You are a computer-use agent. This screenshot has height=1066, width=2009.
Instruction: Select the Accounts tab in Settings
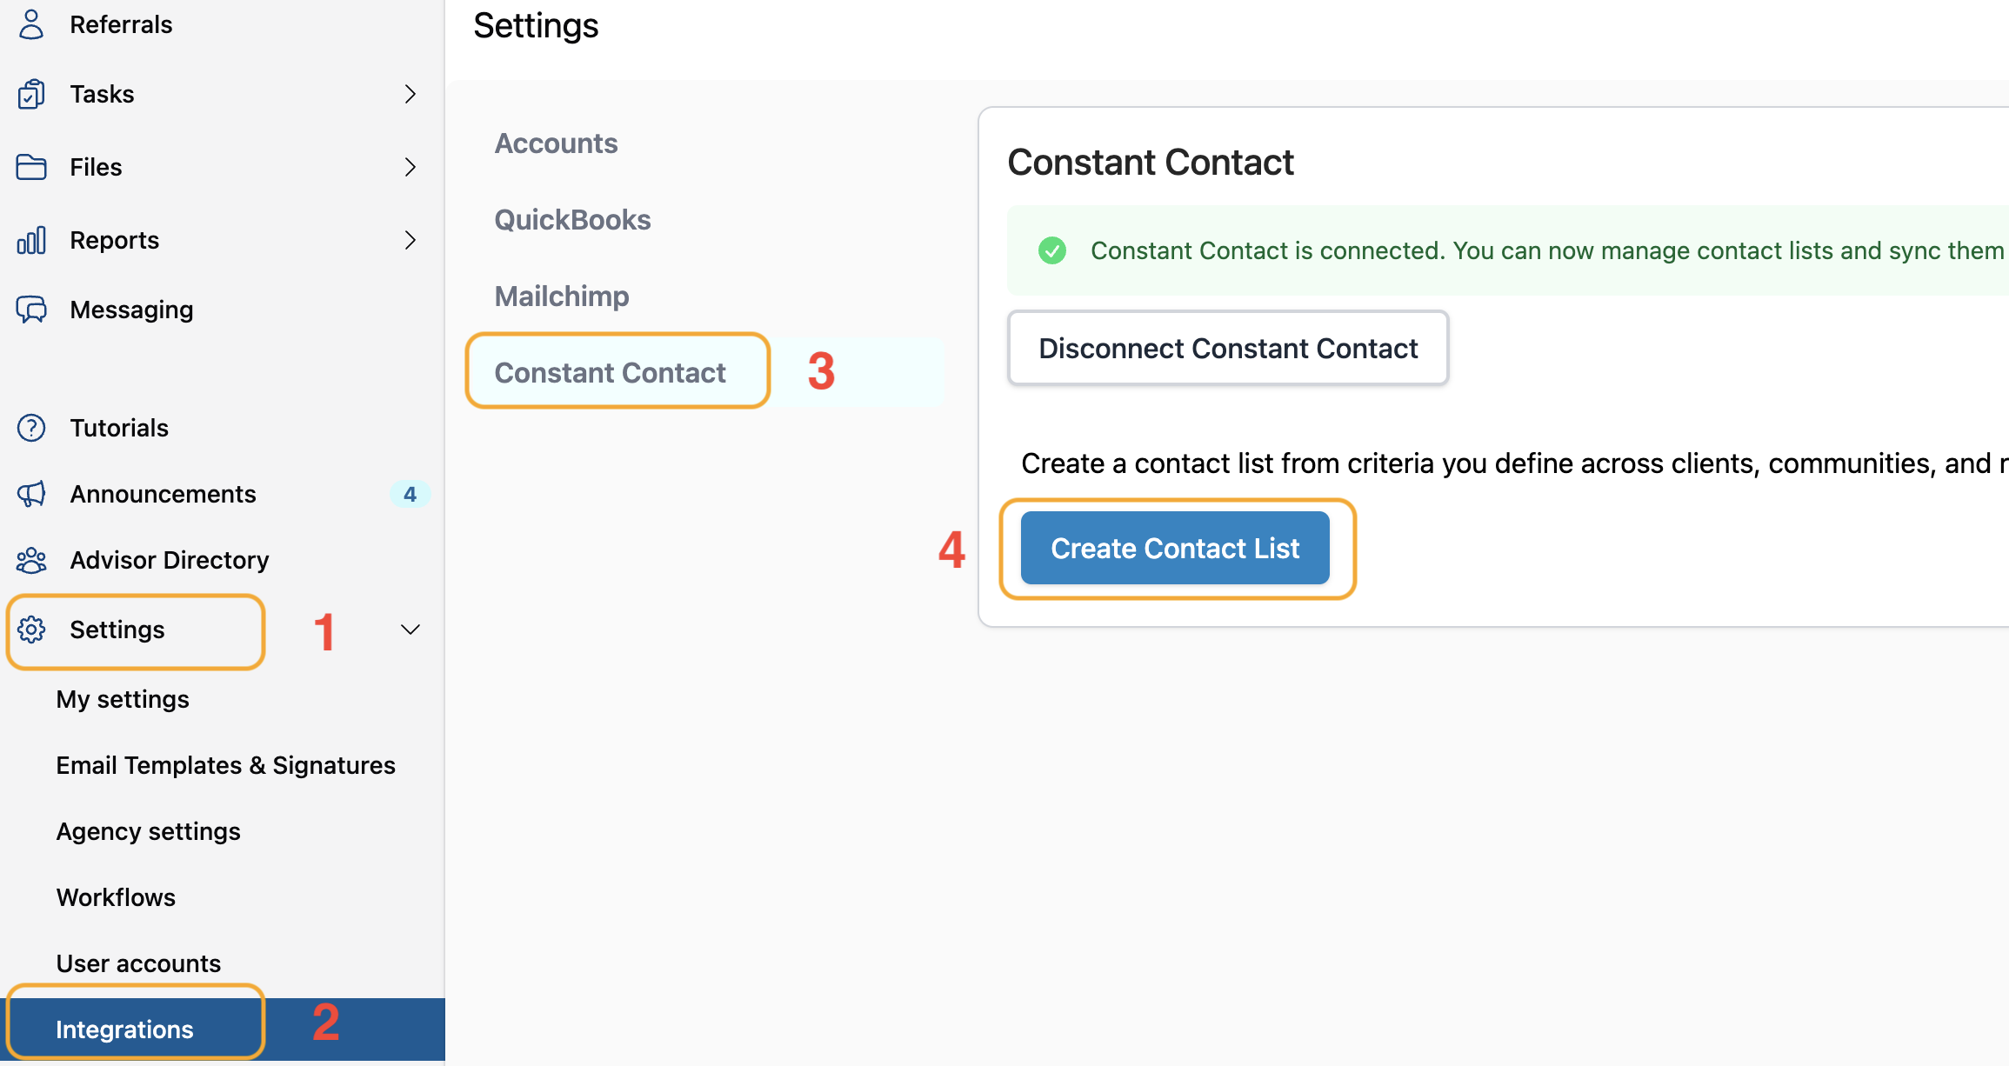556,143
